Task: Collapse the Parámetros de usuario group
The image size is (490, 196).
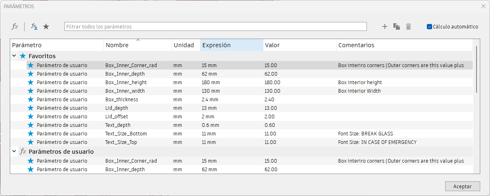Action: coord(14,152)
